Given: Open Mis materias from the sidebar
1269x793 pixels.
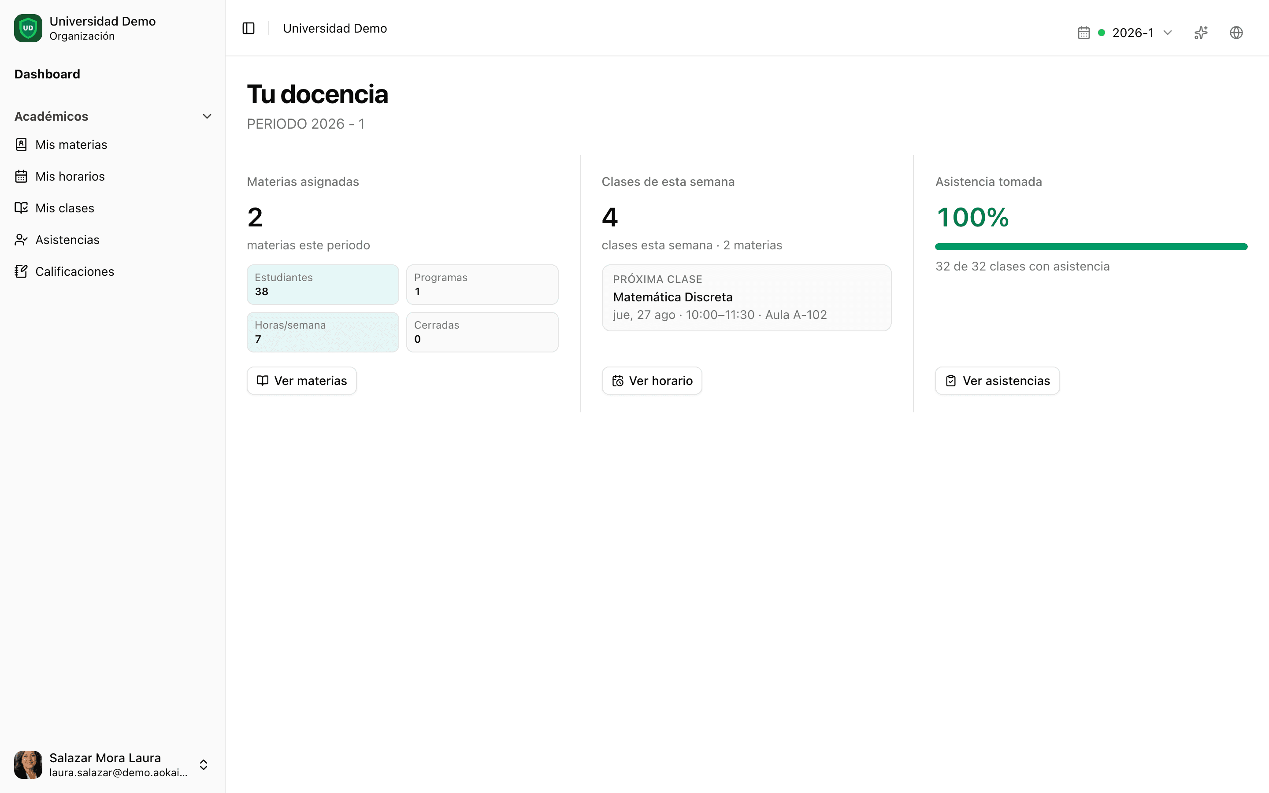Looking at the screenshot, I should click(112, 145).
